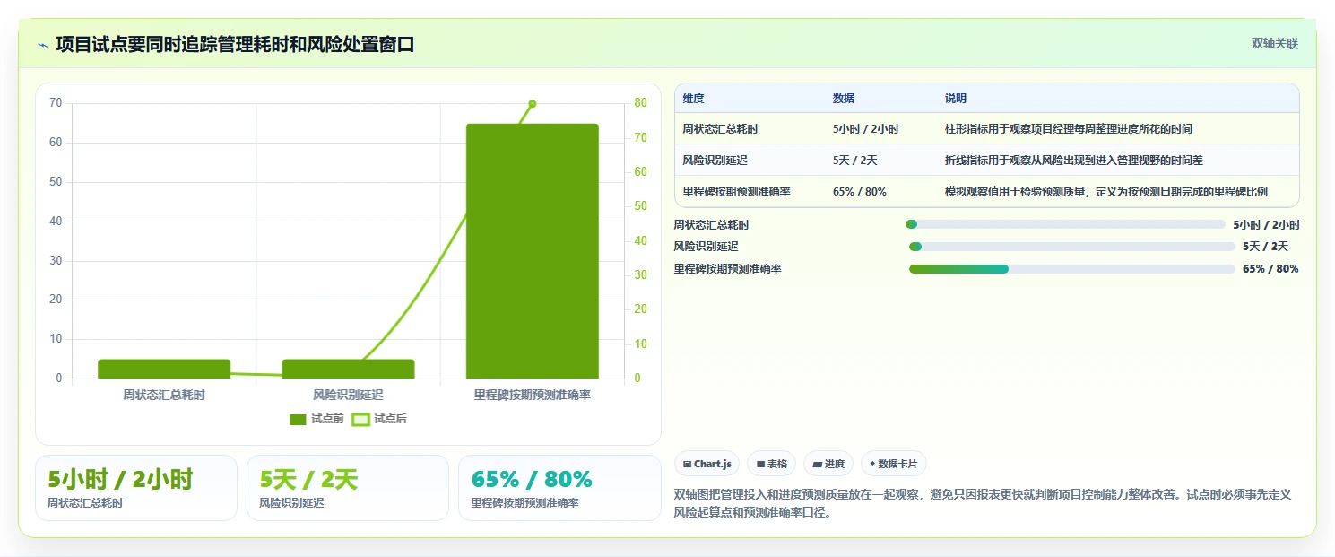Click the x-axis label 周状态汇总耗时
The height and width of the screenshot is (557, 1335).
coord(164,395)
